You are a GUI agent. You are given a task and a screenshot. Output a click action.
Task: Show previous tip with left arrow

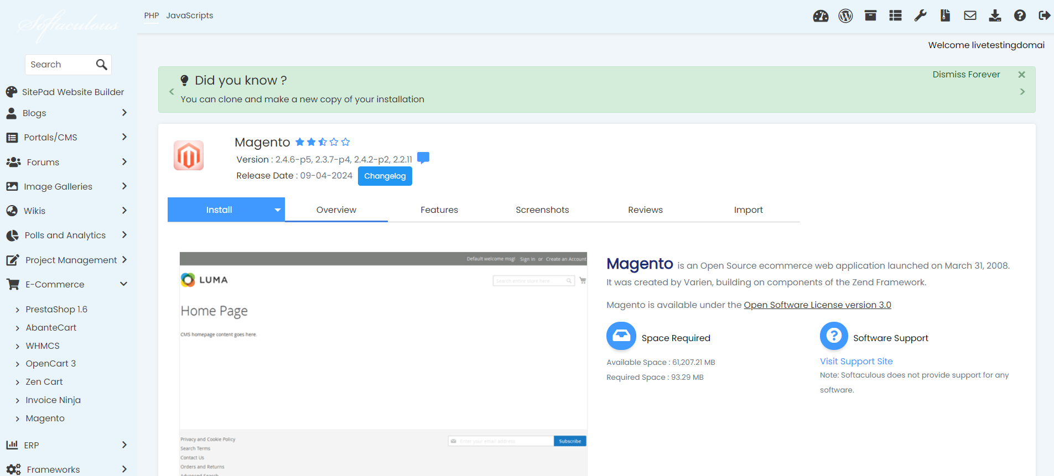172,92
